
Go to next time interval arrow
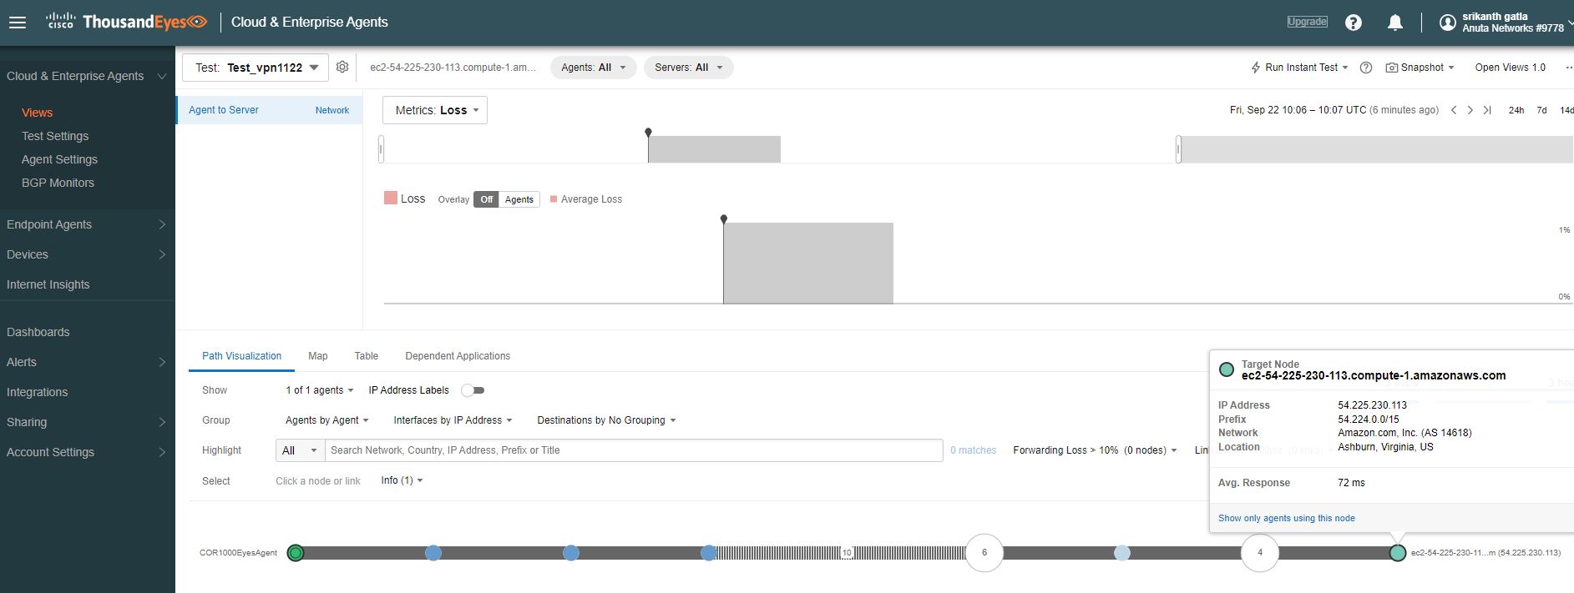1470,110
